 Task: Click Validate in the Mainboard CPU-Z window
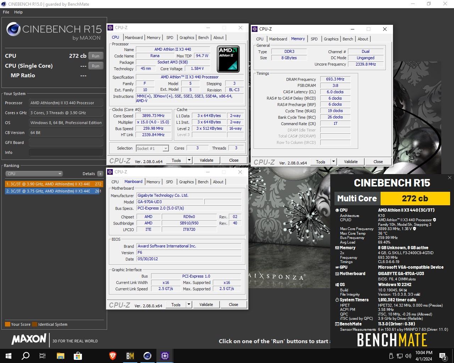[206, 305]
